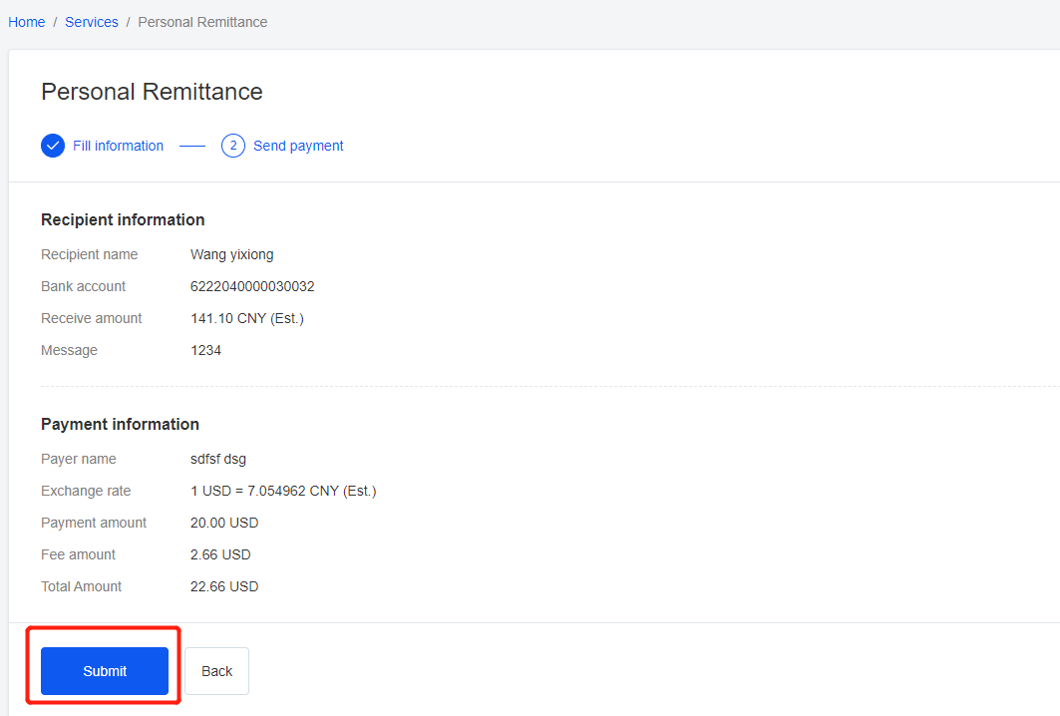This screenshot has width=1060, height=716.
Task: Select payment amount 20.00 USD
Action: (x=224, y=523)
